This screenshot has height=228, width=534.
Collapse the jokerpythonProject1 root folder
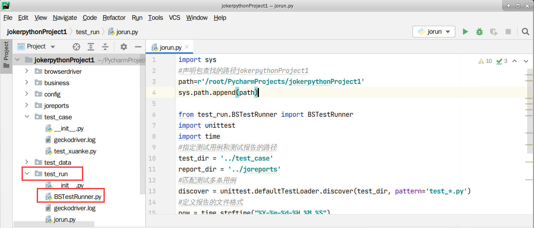17,60
